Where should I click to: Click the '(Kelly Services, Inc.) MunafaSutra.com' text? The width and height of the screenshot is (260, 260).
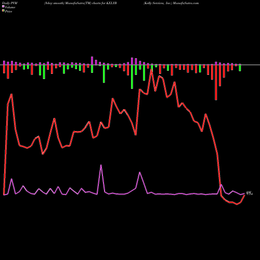coord(171,3)
